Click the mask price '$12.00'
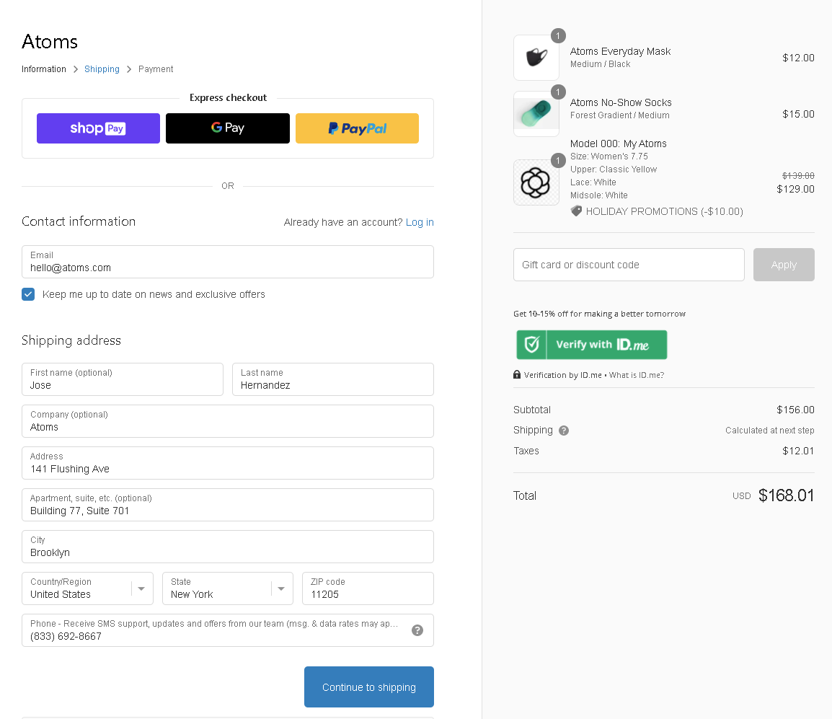The image size is (832, 719). click(799, 58)
